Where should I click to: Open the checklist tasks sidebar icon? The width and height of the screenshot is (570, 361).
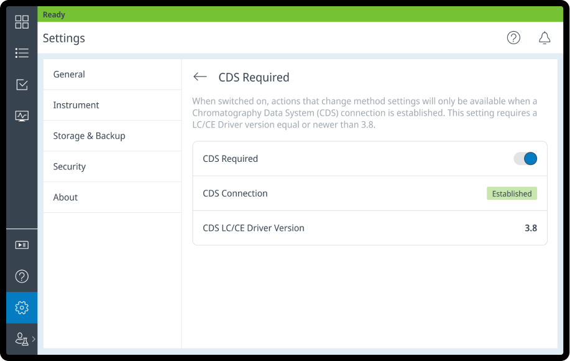click(x=22, y=85)
